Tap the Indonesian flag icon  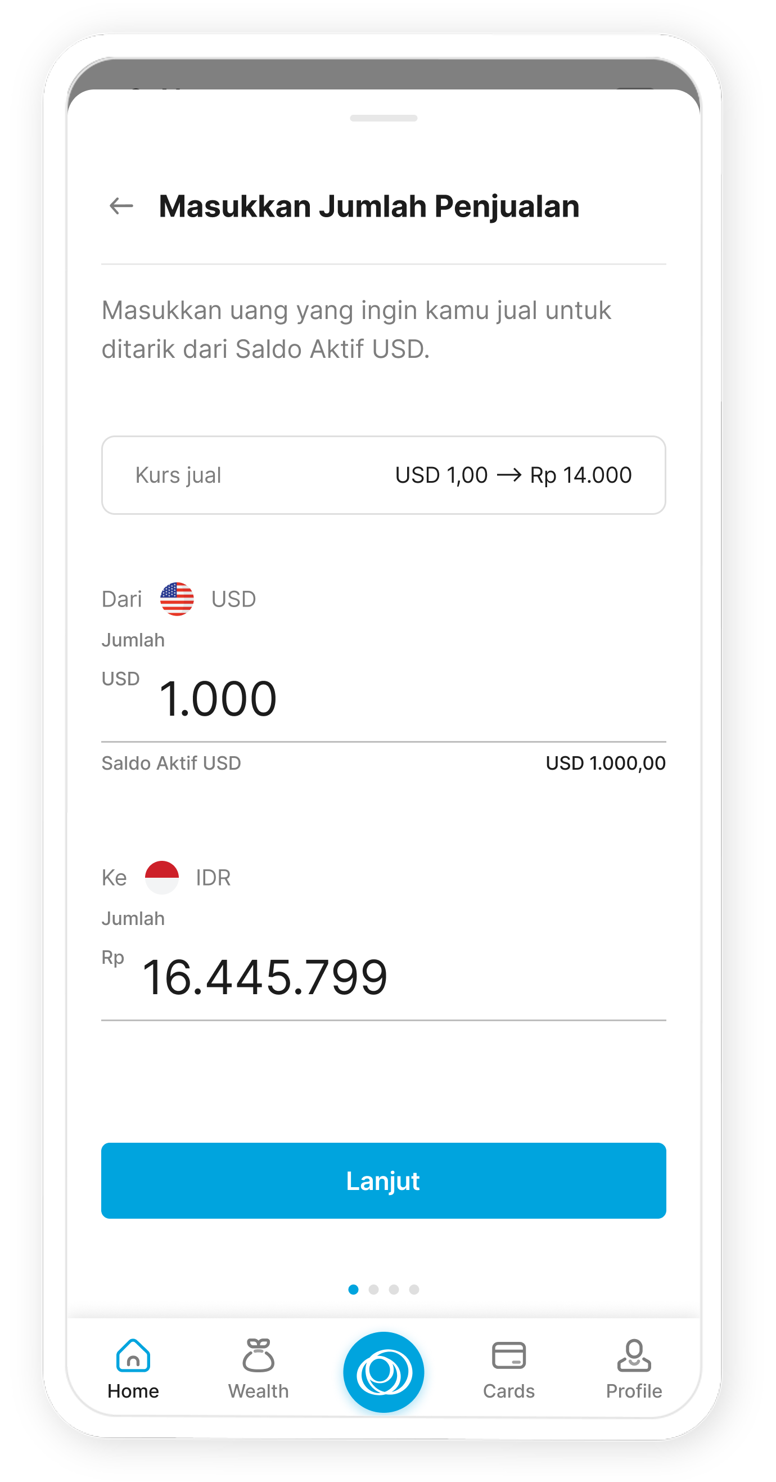(161, 877)
